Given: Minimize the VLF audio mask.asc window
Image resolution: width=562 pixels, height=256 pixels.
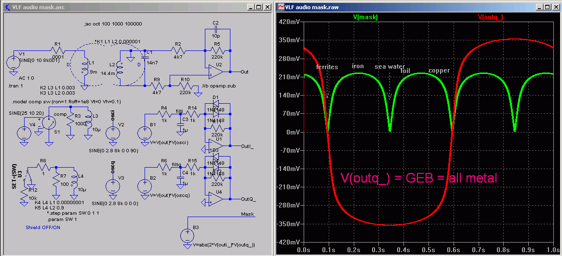Looking at the screenshot, I should (249, 7).
